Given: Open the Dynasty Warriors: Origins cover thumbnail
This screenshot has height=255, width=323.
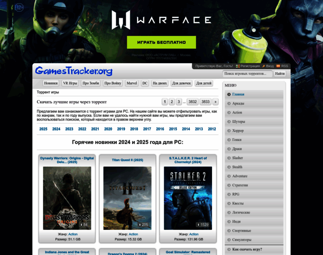Looking at the screenshot, I should click(x=67, y=198).
